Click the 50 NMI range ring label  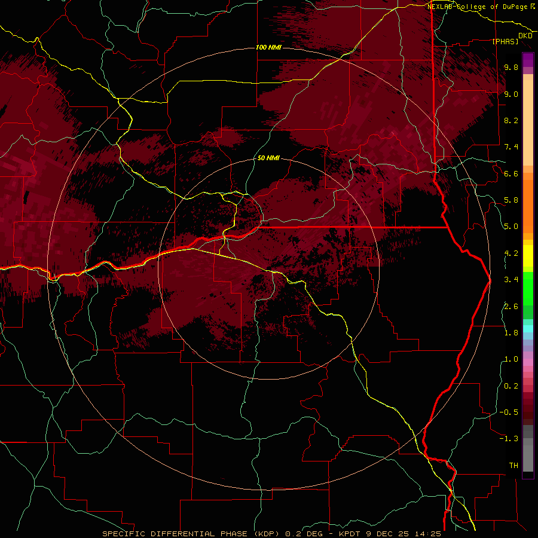point(268,158)
